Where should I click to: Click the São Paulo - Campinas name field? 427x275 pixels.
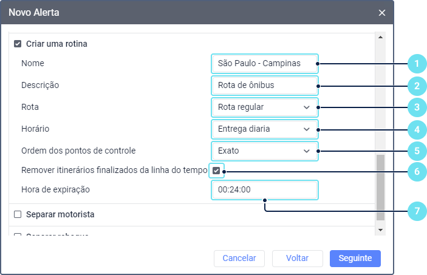(x=264, y=63)
